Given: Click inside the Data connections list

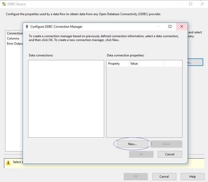Looking at the screenshot, I should [66, 99].
